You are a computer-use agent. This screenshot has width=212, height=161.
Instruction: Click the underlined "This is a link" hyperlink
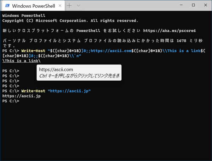[x=20, y=61]
